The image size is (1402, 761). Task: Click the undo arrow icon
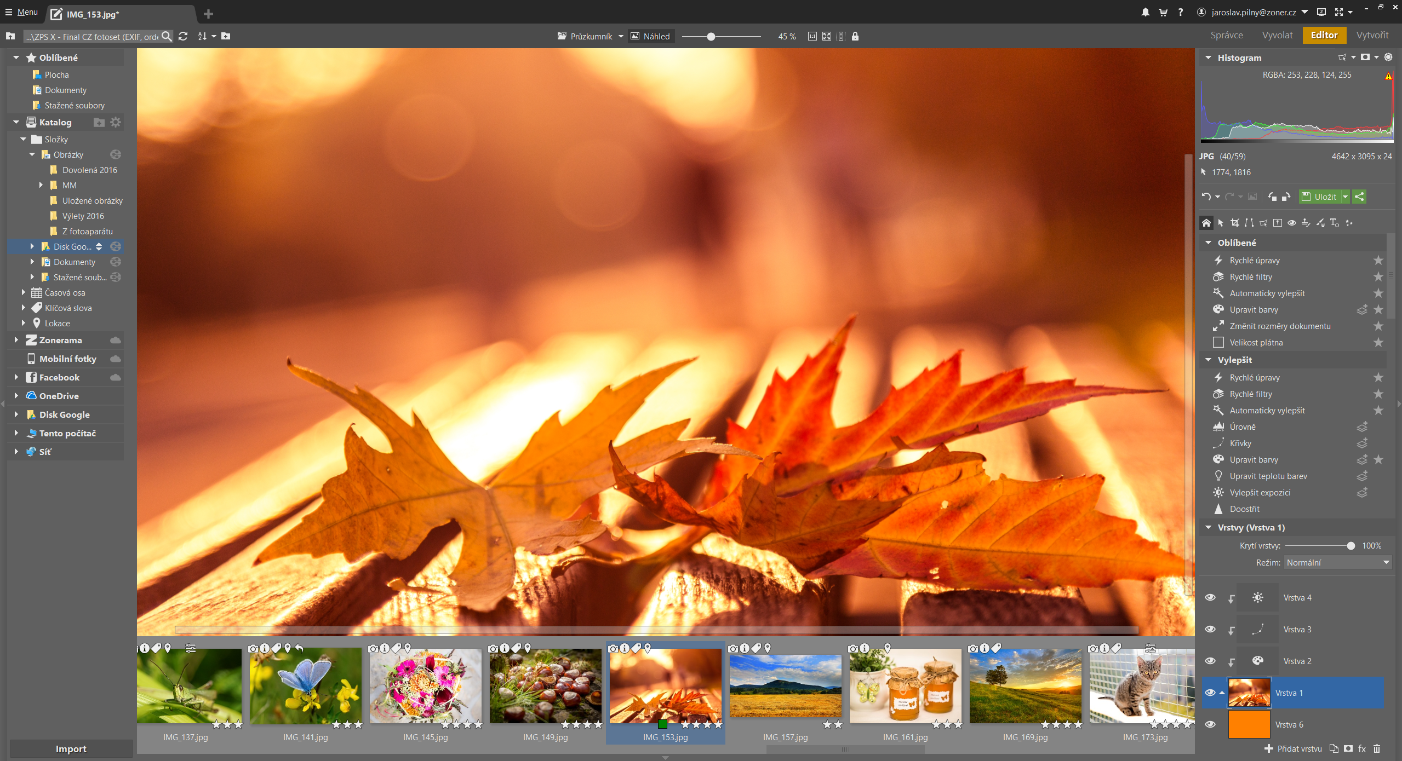1206,197
